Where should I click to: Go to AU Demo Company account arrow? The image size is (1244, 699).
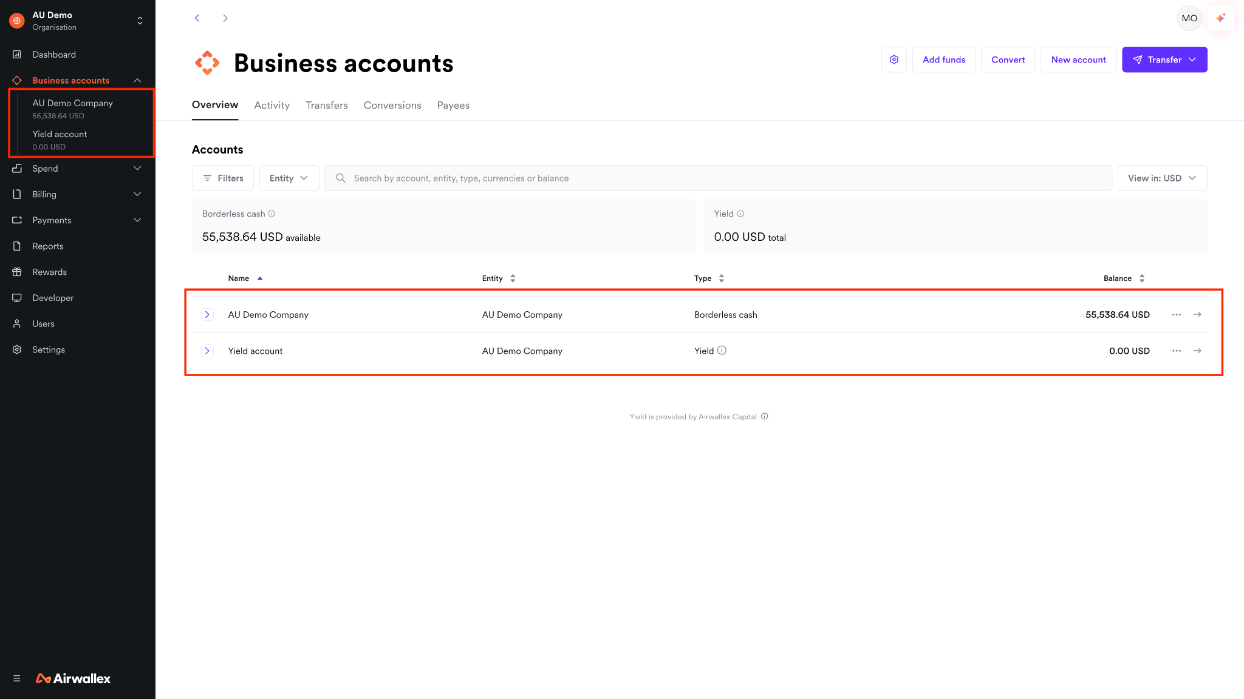point(1197,314)
